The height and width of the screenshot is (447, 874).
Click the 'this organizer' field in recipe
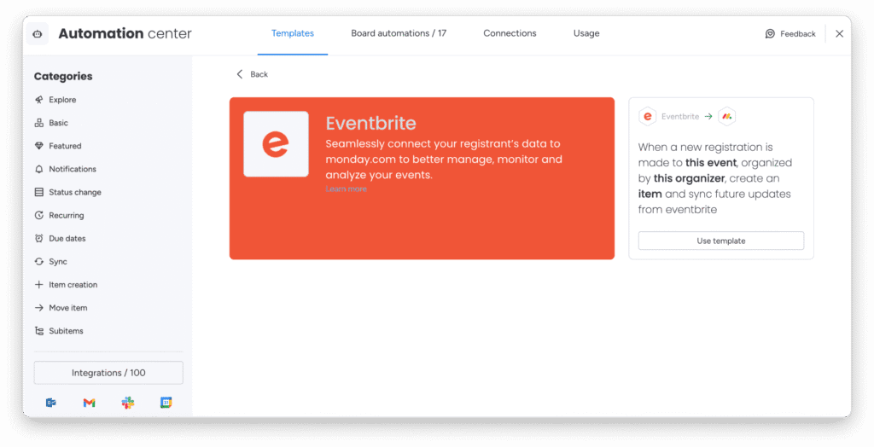coord(689,178)
